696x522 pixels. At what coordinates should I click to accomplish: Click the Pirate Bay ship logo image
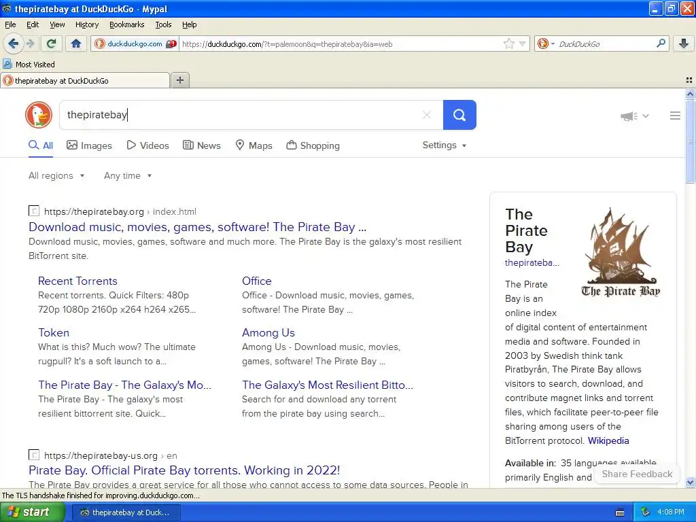click(x=621, y=252)
